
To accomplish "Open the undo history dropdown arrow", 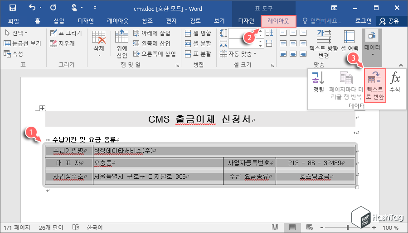I will coord(41,8).
